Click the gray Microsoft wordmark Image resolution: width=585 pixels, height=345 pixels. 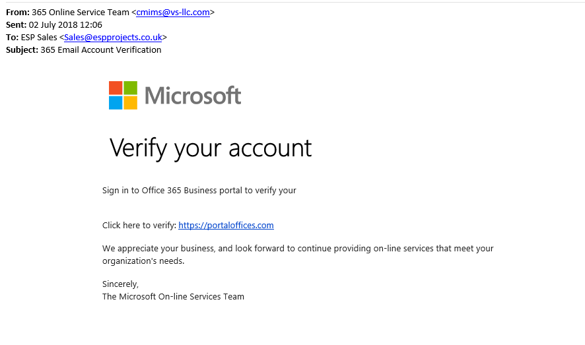[193, 96]
